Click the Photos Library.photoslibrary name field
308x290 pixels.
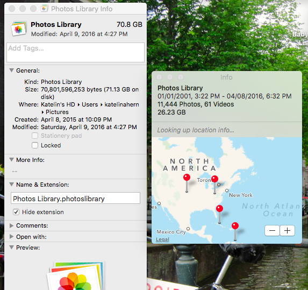[75, 198]
